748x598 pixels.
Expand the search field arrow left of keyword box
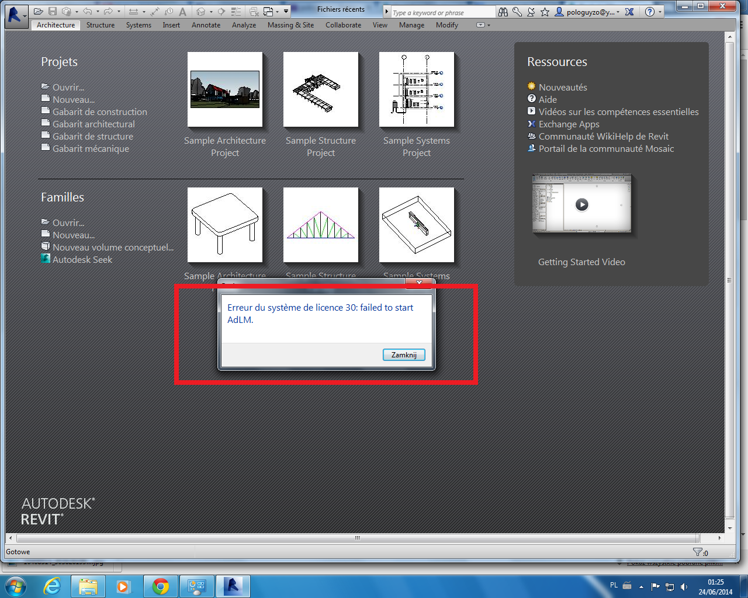point(386,12)
